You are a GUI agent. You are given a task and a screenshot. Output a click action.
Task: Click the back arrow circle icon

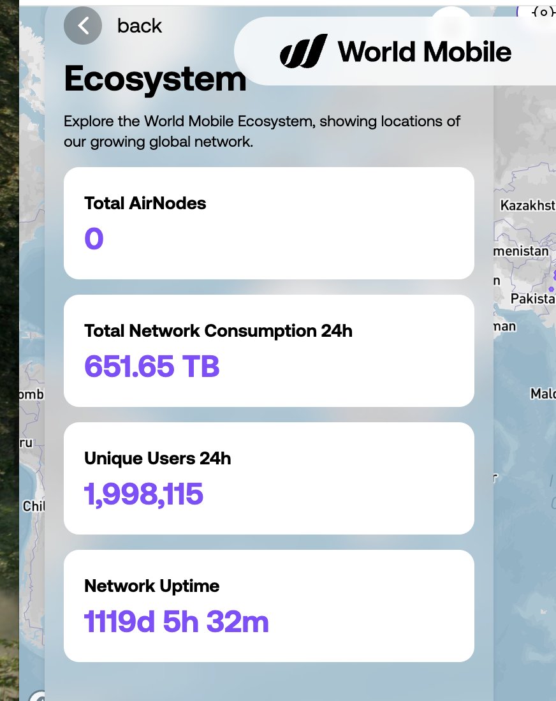click(83, 26)
